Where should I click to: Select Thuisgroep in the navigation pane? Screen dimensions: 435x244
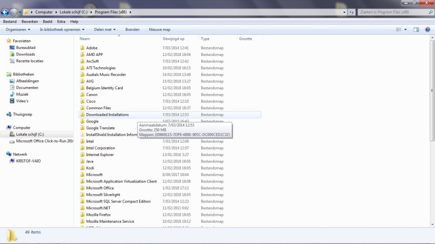point(23,114)
